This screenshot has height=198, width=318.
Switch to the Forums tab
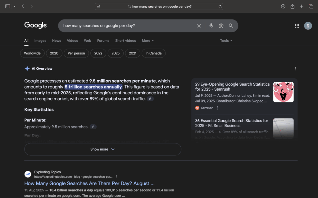click(x=103, y=41)
